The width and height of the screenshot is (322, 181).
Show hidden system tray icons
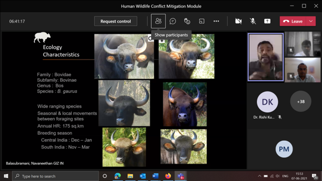point(259,176)
